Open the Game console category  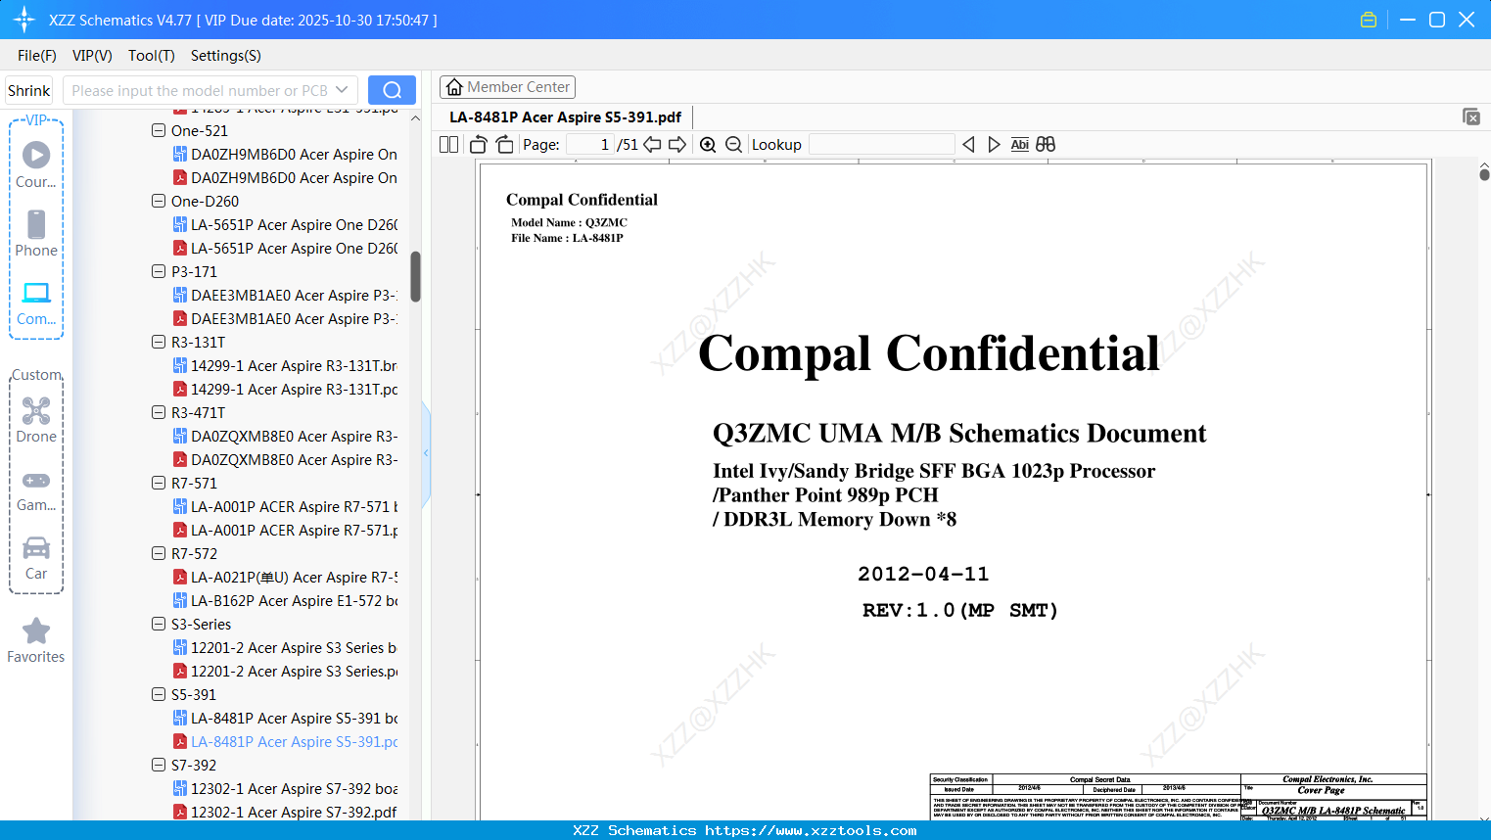pos(36,489)
